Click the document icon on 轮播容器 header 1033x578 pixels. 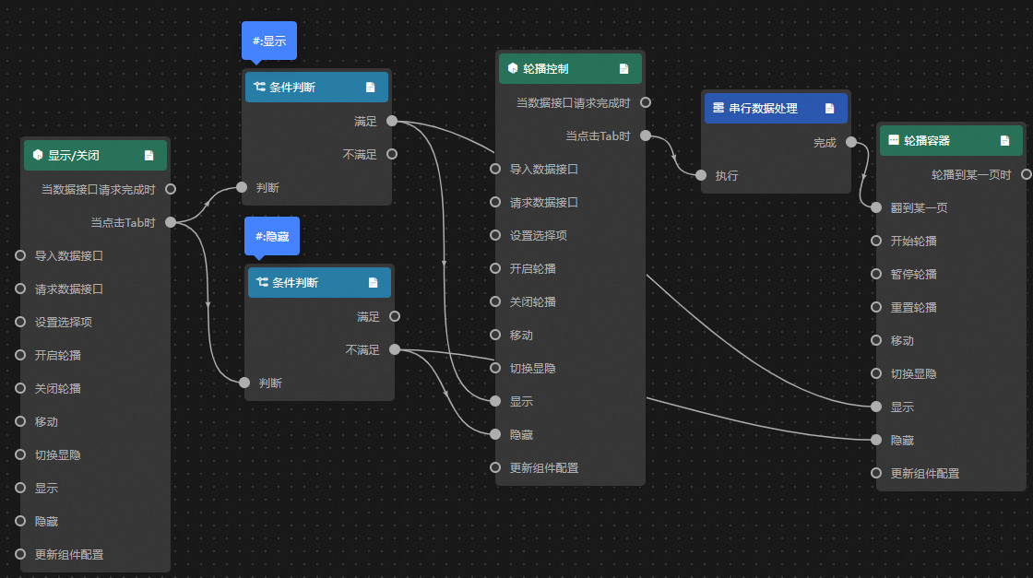pyautogui.click(x=1004, y=140)
